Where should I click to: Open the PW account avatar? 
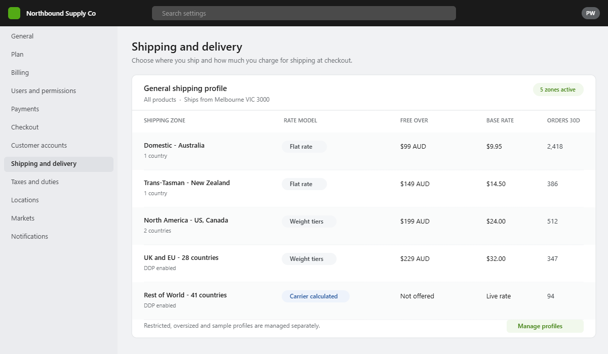(590, 13)
